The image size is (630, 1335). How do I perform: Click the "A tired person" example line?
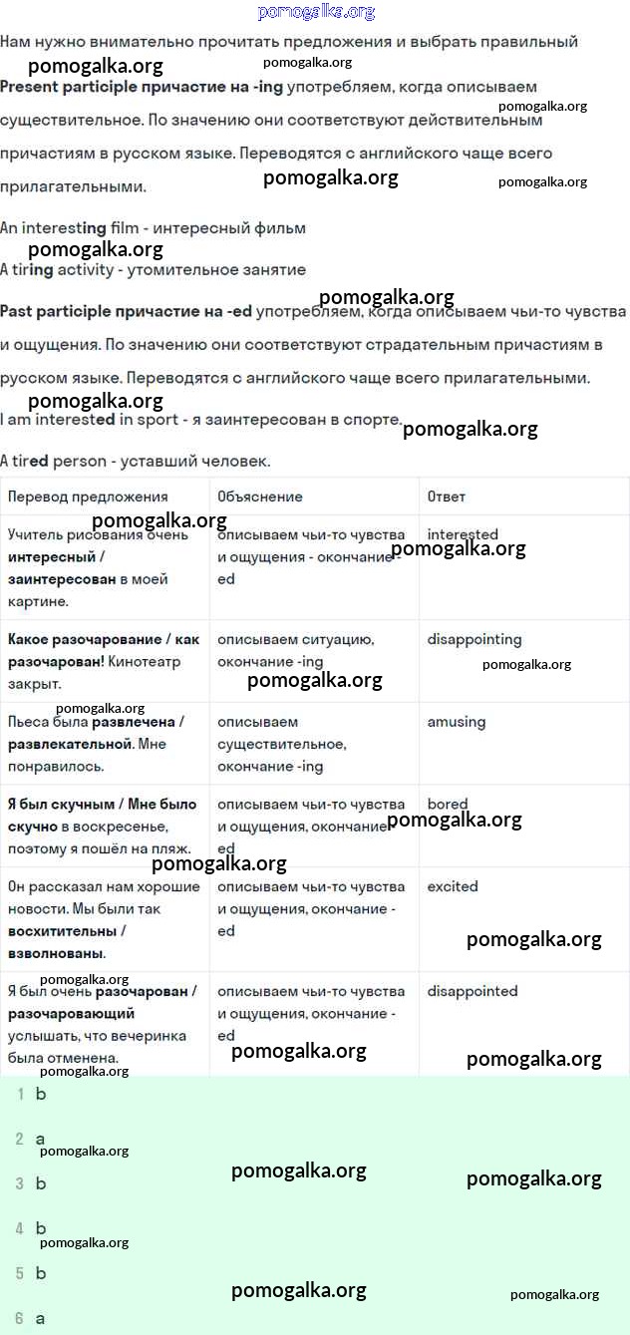click(135, 461)
